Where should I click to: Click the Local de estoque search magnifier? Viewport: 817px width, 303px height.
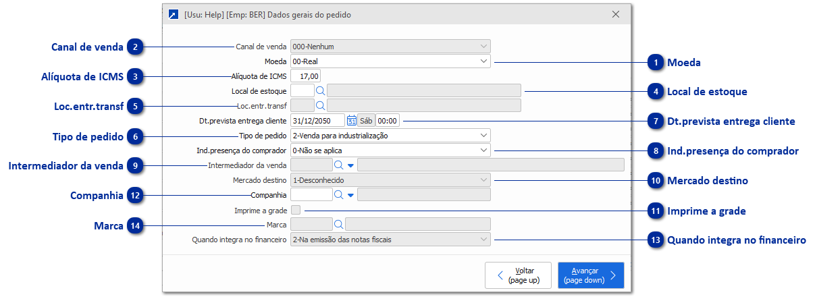click(x=321, y=90)
